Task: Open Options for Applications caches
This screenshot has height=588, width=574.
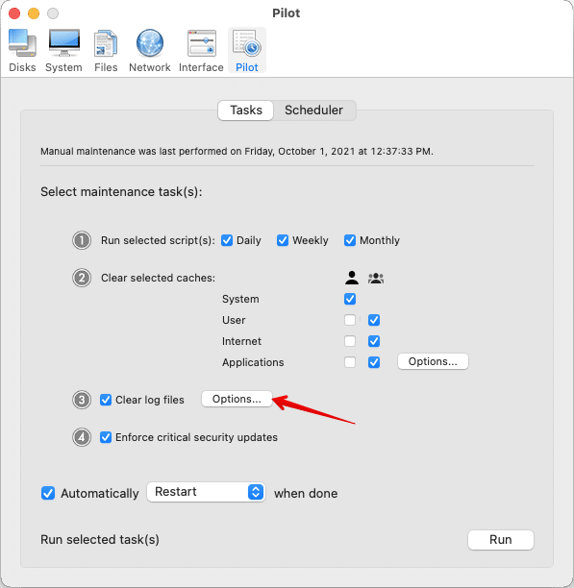Action: [x=433, y=361]
